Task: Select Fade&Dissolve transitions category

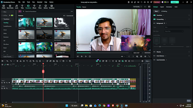Action: click(x=7, y=26)
